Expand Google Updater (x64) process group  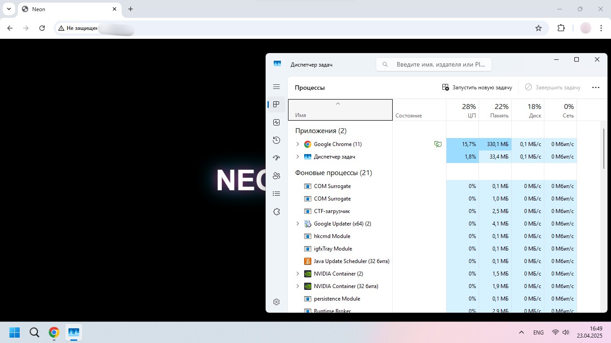click(298, 224)
